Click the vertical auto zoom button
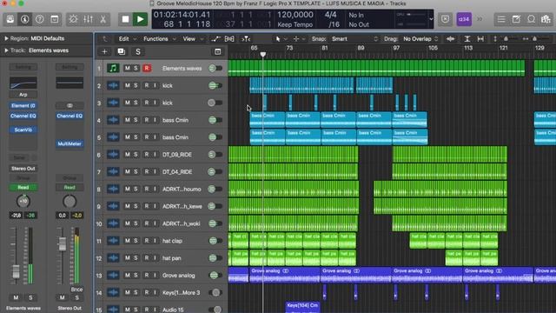This screenshot has height=313, width=556. tap(467, 38)
